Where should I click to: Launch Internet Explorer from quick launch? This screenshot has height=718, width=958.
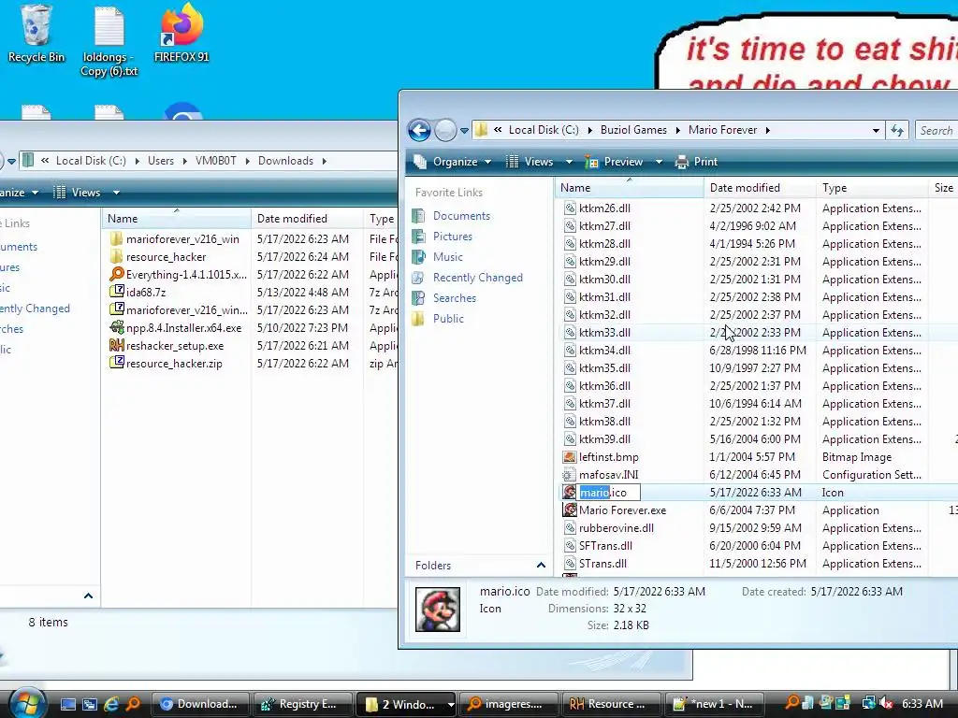(111, 704)
